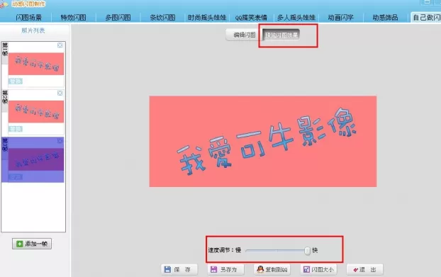Click the 添加一帧 add frame button
This screenshot has width=441, height=277.
pos(32,244)
